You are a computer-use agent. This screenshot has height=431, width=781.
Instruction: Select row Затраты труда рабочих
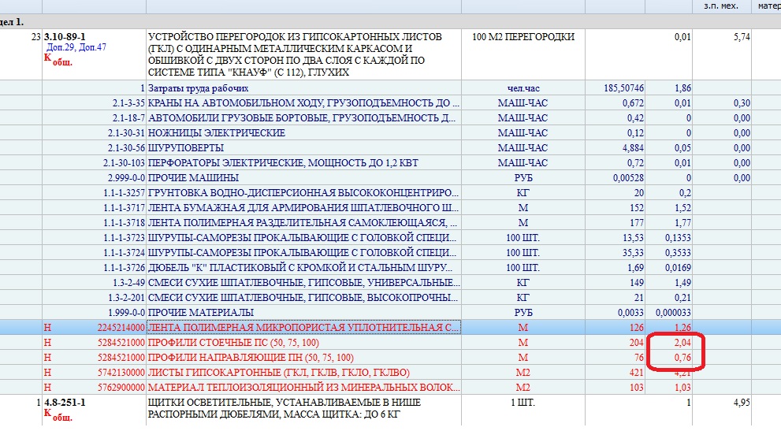[x=391, y=88]
